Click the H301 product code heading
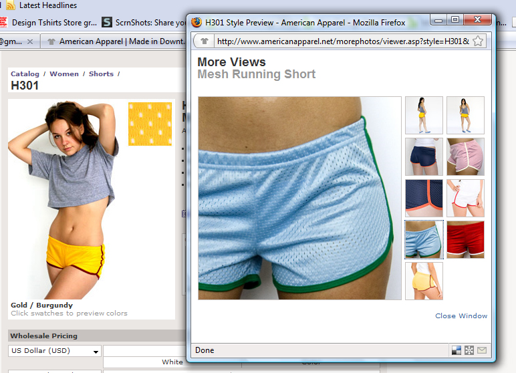Screen dimensions: 516x373 (25, 86)
